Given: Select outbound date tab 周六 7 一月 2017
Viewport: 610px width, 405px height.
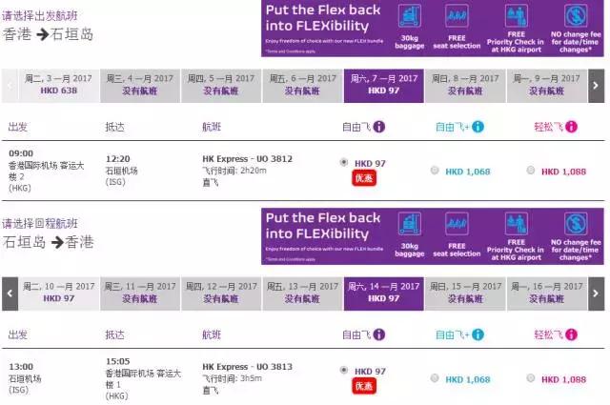Looking at the screenshot, I should pos(383,86).
